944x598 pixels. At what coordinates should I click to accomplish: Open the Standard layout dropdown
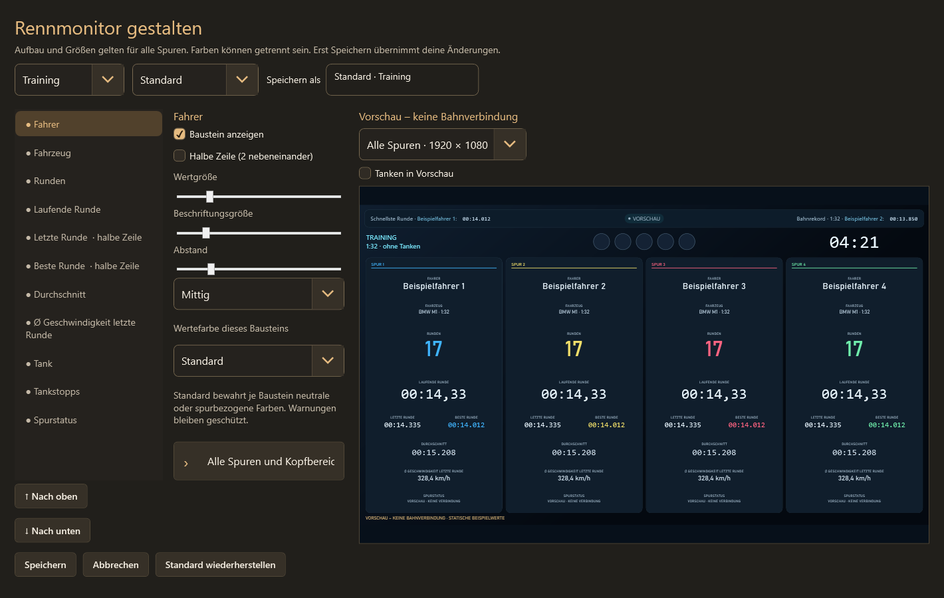pyautogui.click(x=195, y=80)
